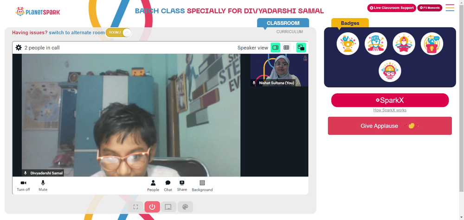The height and width of the screenshot is (220, 464).
Task: Give Applause to the student
Action: click(390, 126)
